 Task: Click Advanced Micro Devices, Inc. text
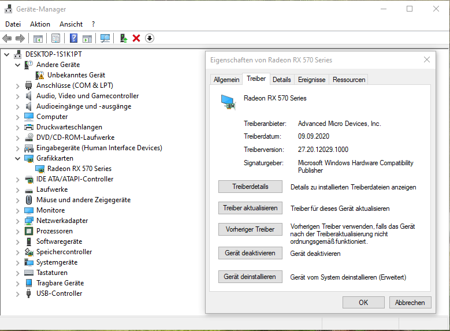pos(339,124)
